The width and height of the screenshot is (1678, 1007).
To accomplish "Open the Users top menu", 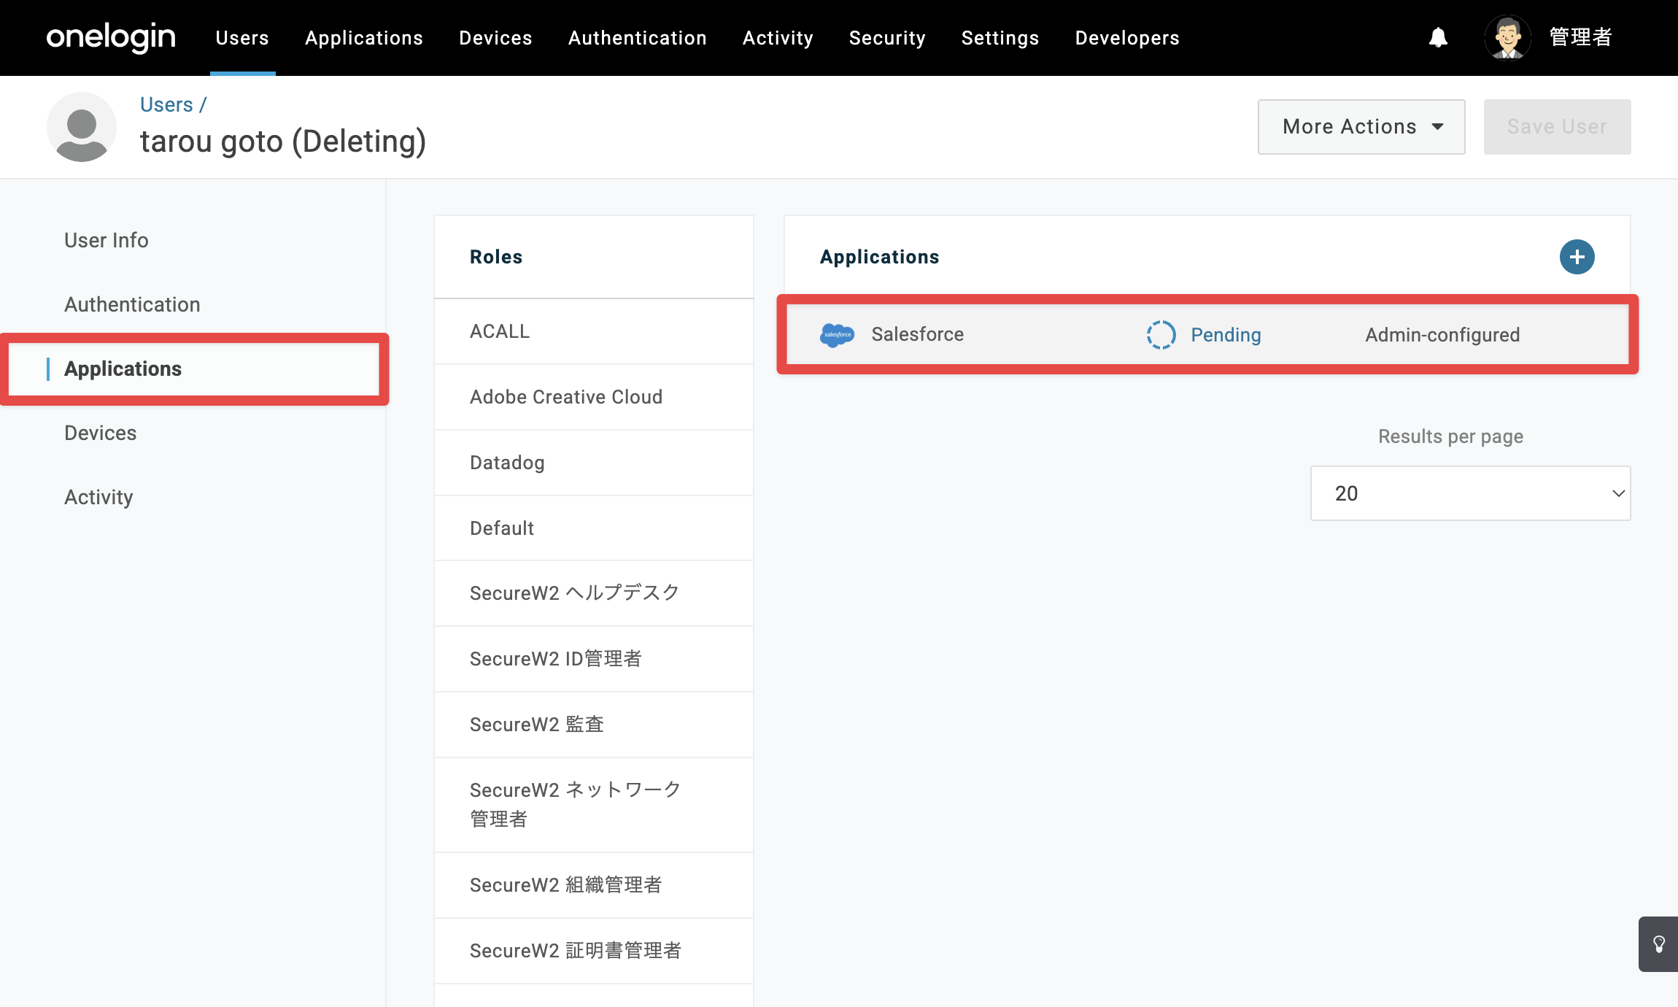I will click(x=242, y=38).
